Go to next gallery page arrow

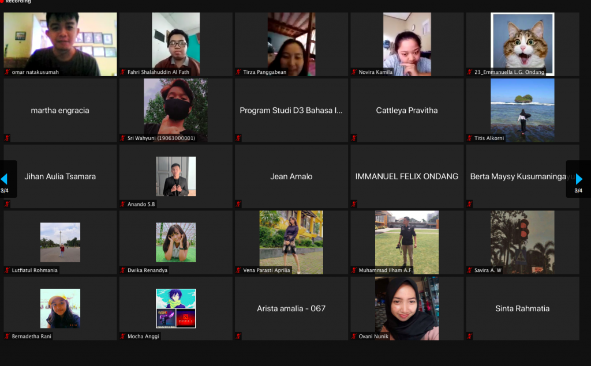(579, 179)
